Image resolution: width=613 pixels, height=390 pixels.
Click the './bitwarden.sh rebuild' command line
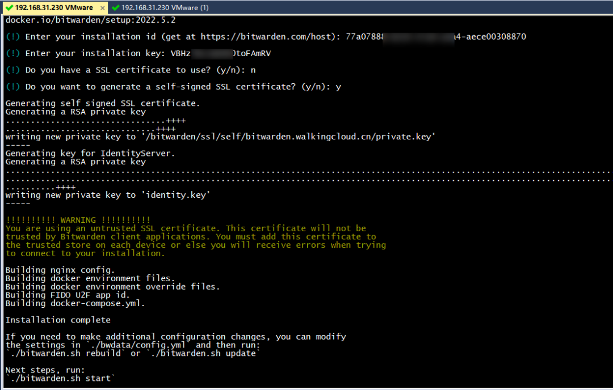pos(133,353)
